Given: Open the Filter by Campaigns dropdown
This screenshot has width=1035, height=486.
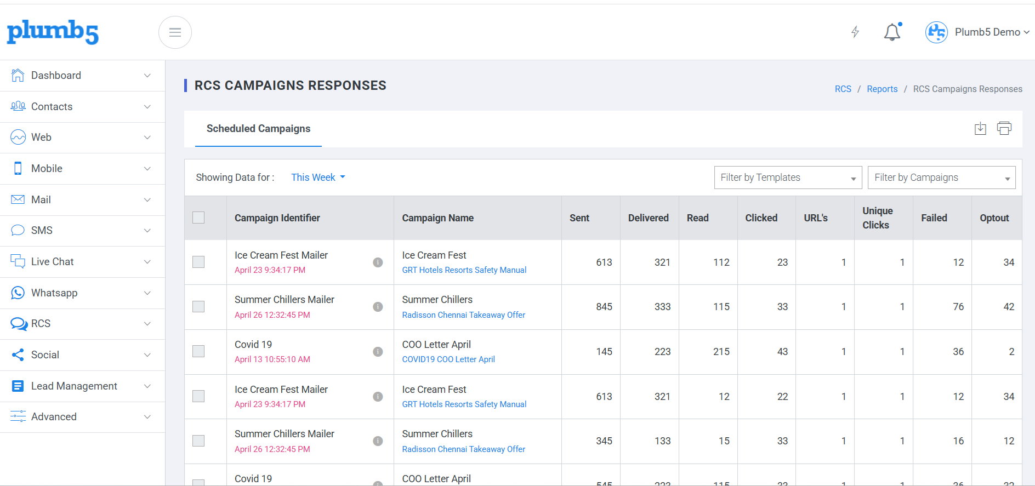Looking at the screenshot, I should (x=941, y=178).
